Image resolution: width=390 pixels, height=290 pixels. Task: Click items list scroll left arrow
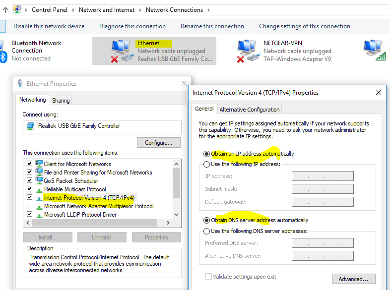point(28,223)
